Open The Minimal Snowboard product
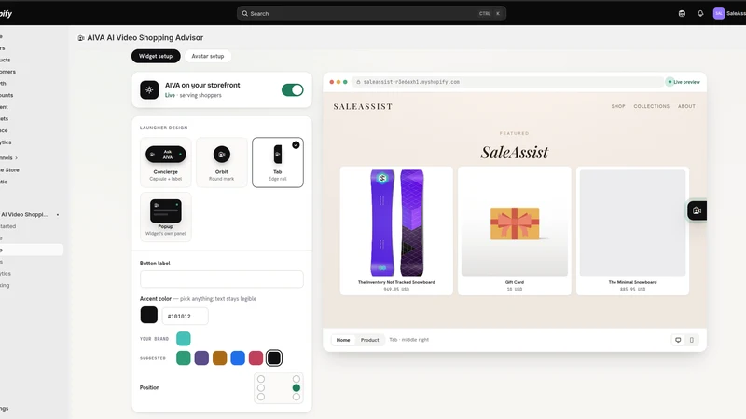The image size is (746, 419). 632,230
